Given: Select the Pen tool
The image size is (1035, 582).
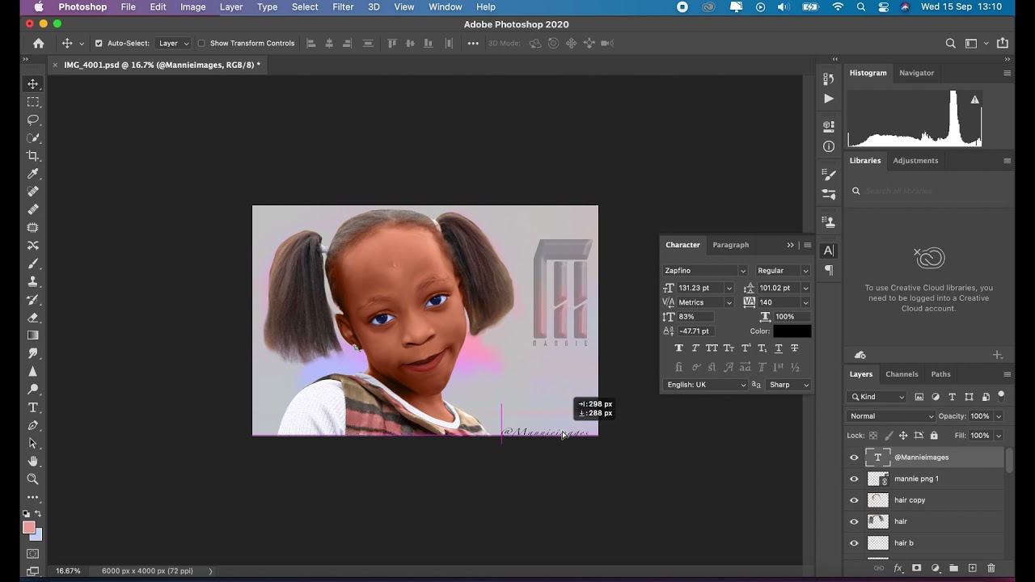Looking at the screenshot, I should tap(33, 425).
